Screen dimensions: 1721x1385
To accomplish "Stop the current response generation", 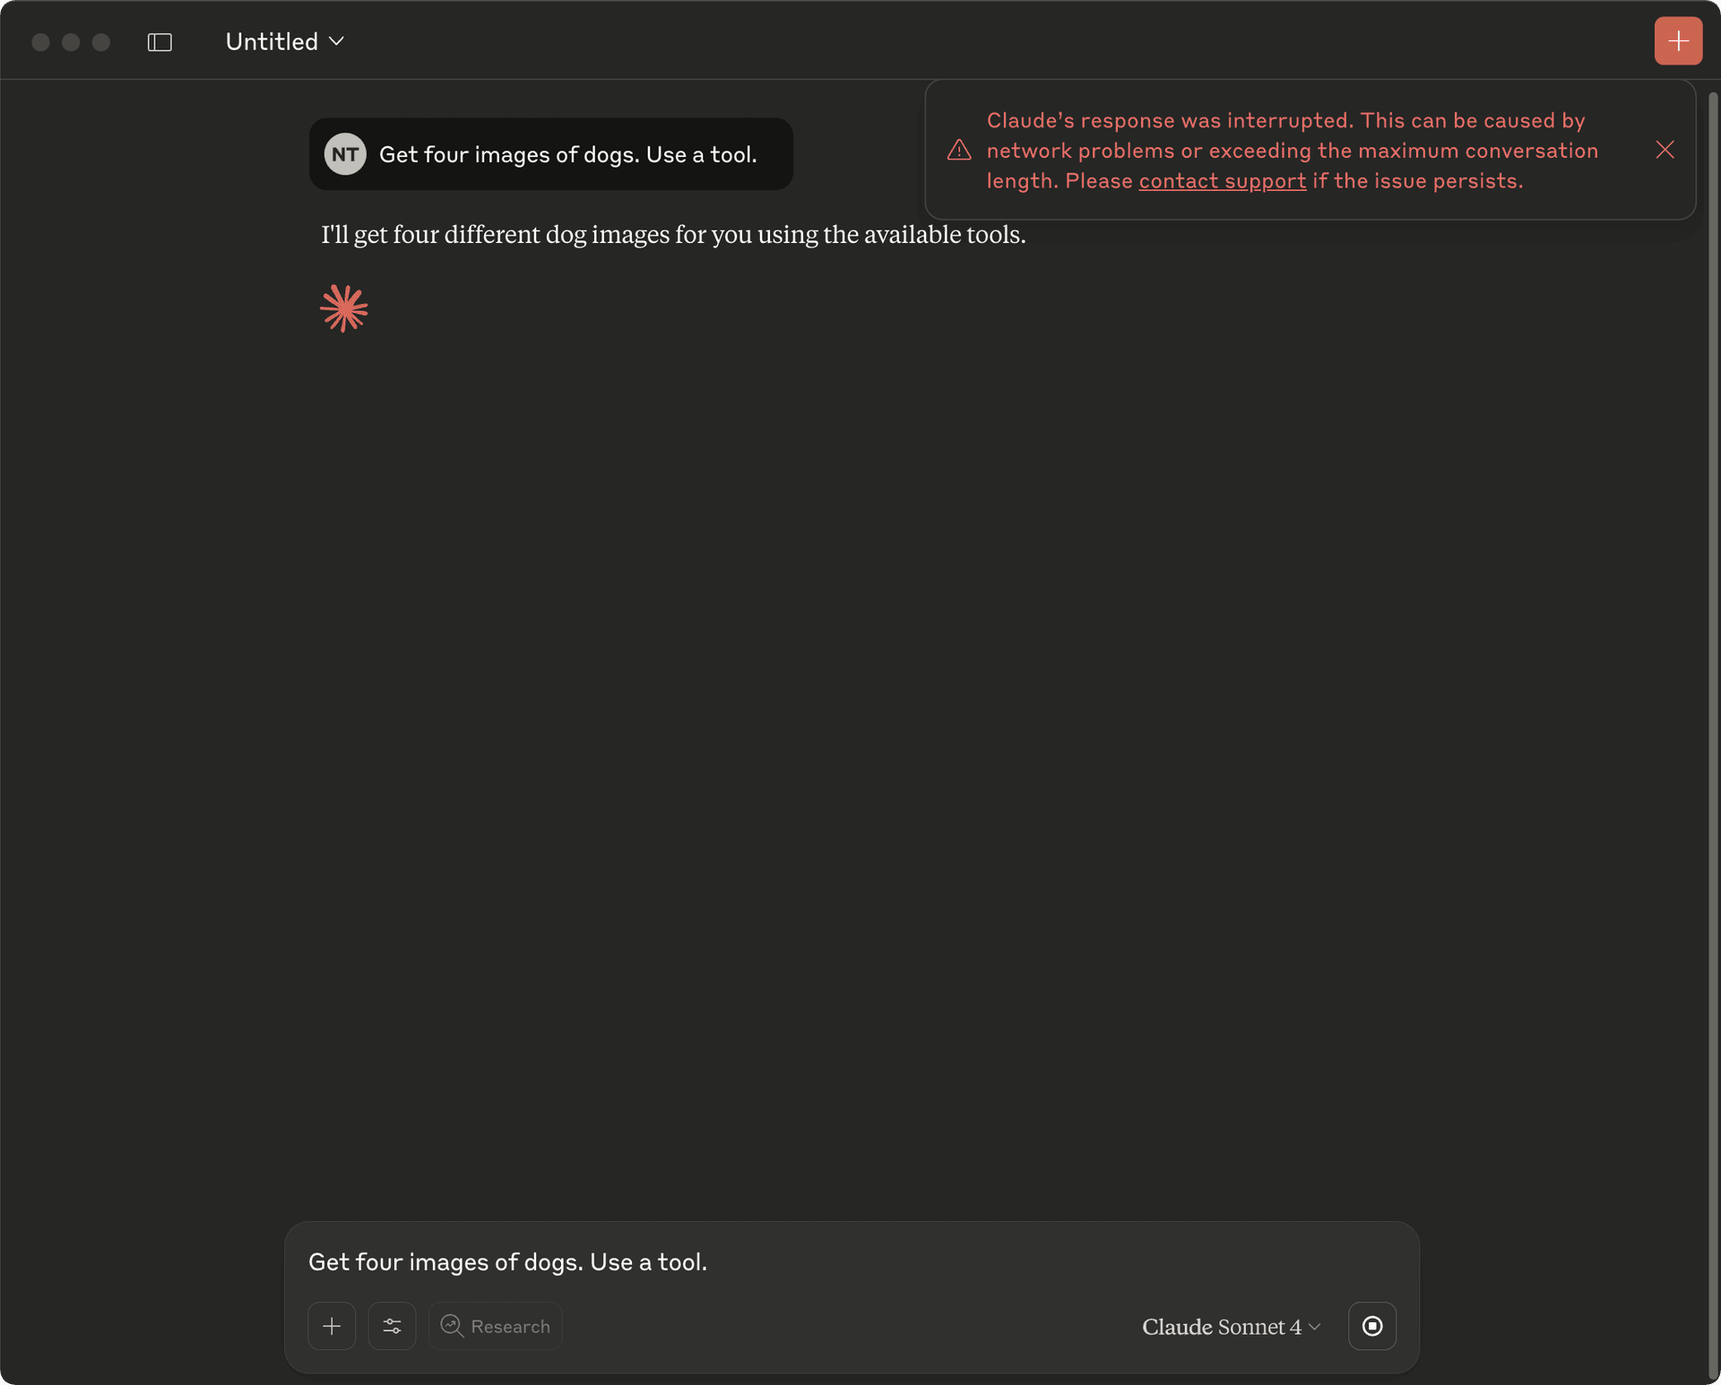I will pos(1371,1326).
